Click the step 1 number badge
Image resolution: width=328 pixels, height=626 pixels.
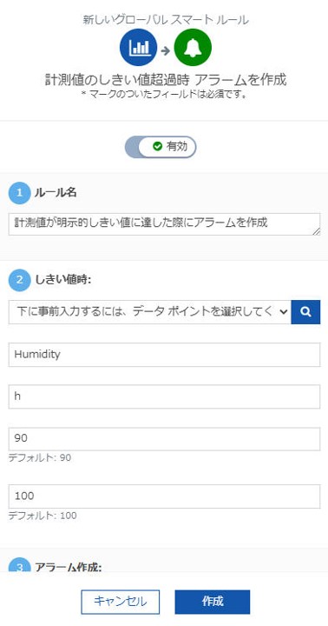(x=19, y=193)
